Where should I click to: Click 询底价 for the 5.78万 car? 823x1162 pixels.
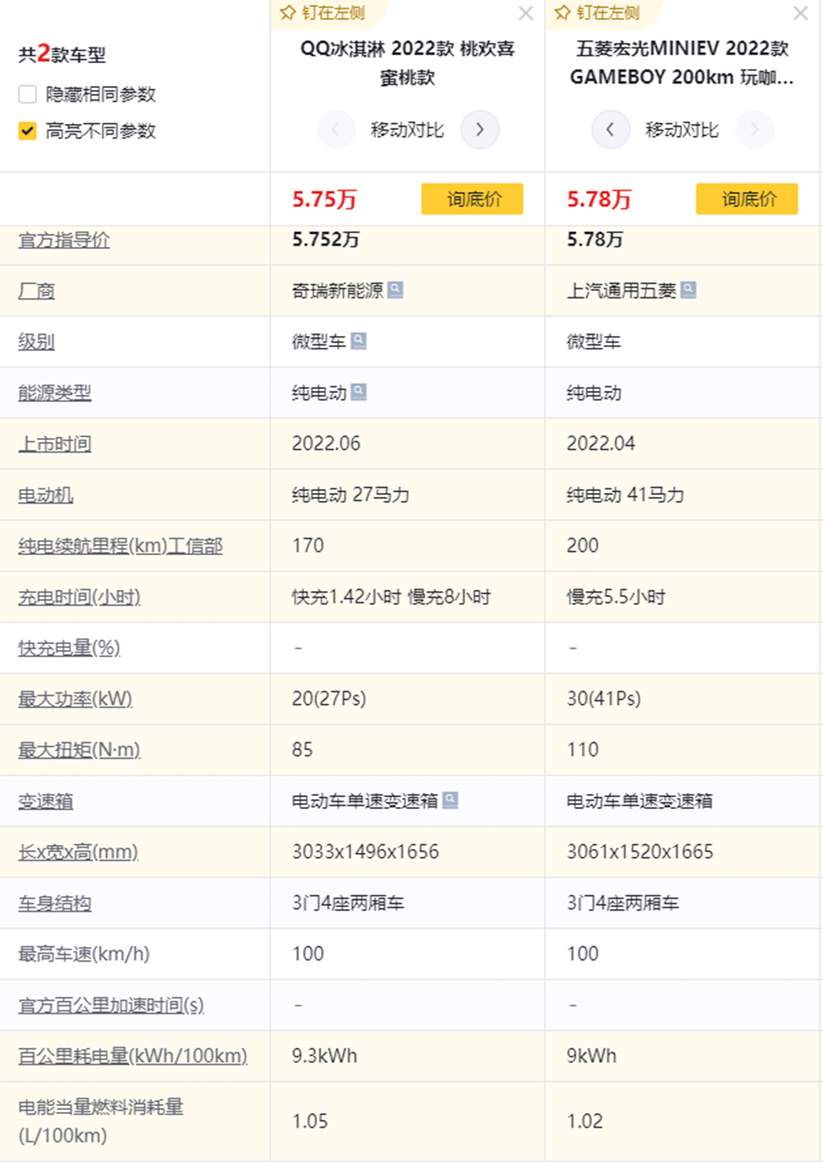[746, 198]
